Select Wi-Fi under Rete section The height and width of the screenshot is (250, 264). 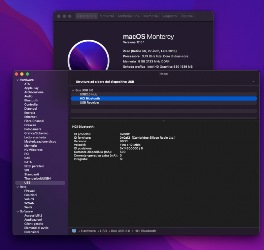[x=29, y=207]
